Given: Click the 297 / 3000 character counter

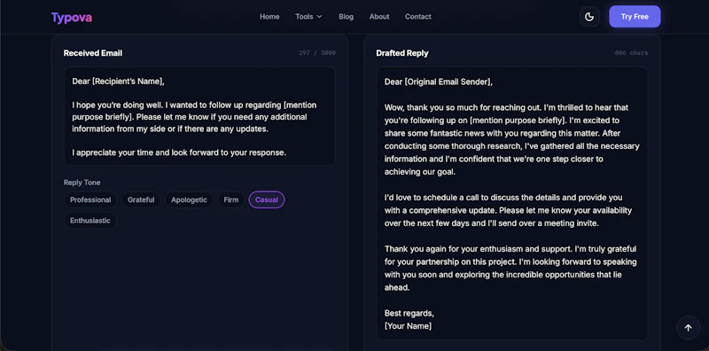Looking at the screenshot, I should 317,53.
